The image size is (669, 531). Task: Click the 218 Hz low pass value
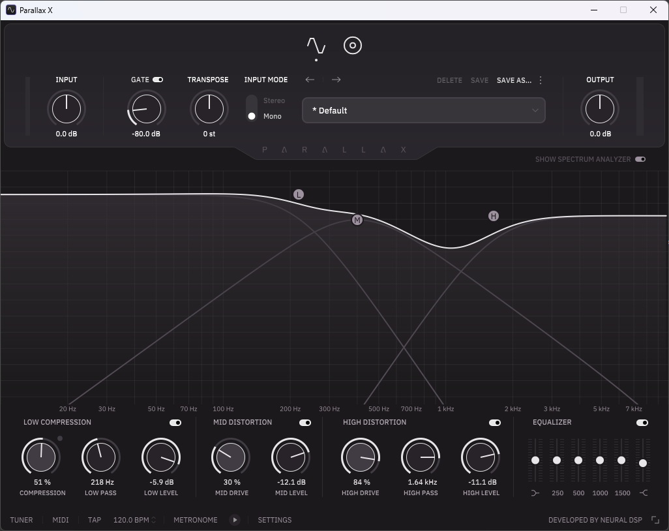point(102,482)
